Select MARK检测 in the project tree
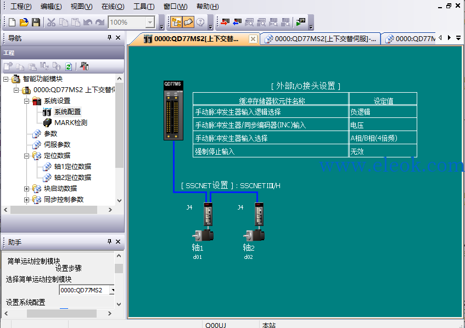 point(71,123)
